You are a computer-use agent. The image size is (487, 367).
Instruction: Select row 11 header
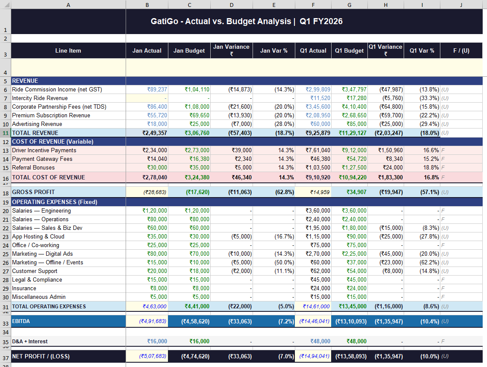coord(5,133)
